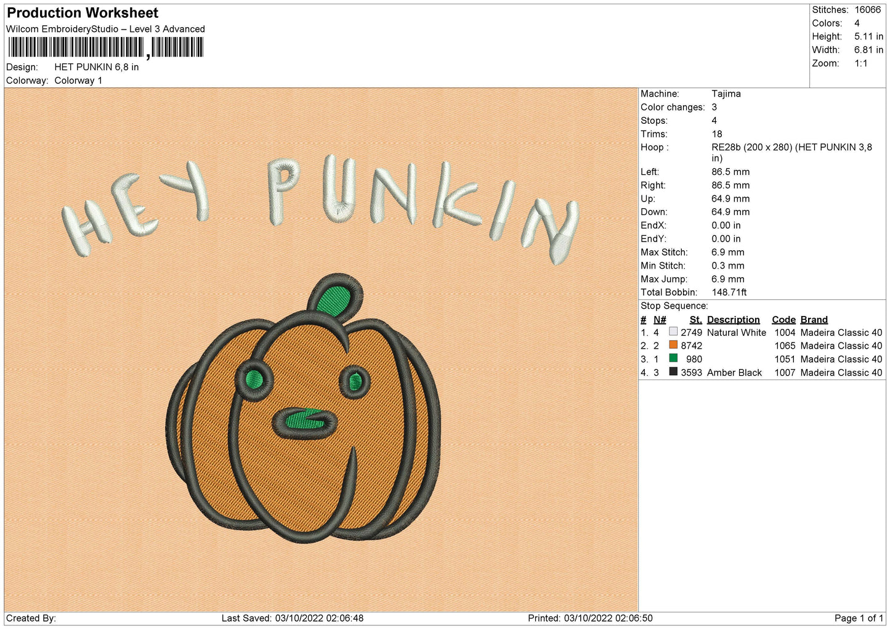Click the Width value 6.81 in
This screenshot has width=890, height=629.
tap(868, 50)
